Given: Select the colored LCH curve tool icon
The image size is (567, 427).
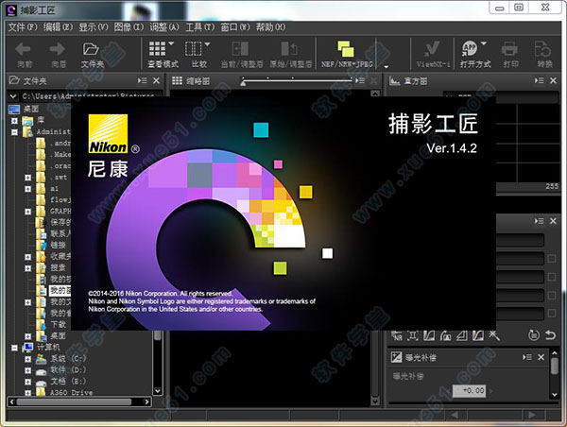Looking at the screenshot, I should coord(478,335).
